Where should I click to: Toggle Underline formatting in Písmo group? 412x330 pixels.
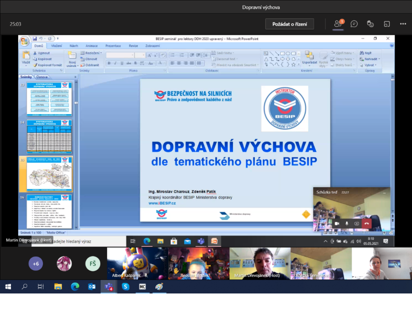pyautogui.click(x=122, y=63)
